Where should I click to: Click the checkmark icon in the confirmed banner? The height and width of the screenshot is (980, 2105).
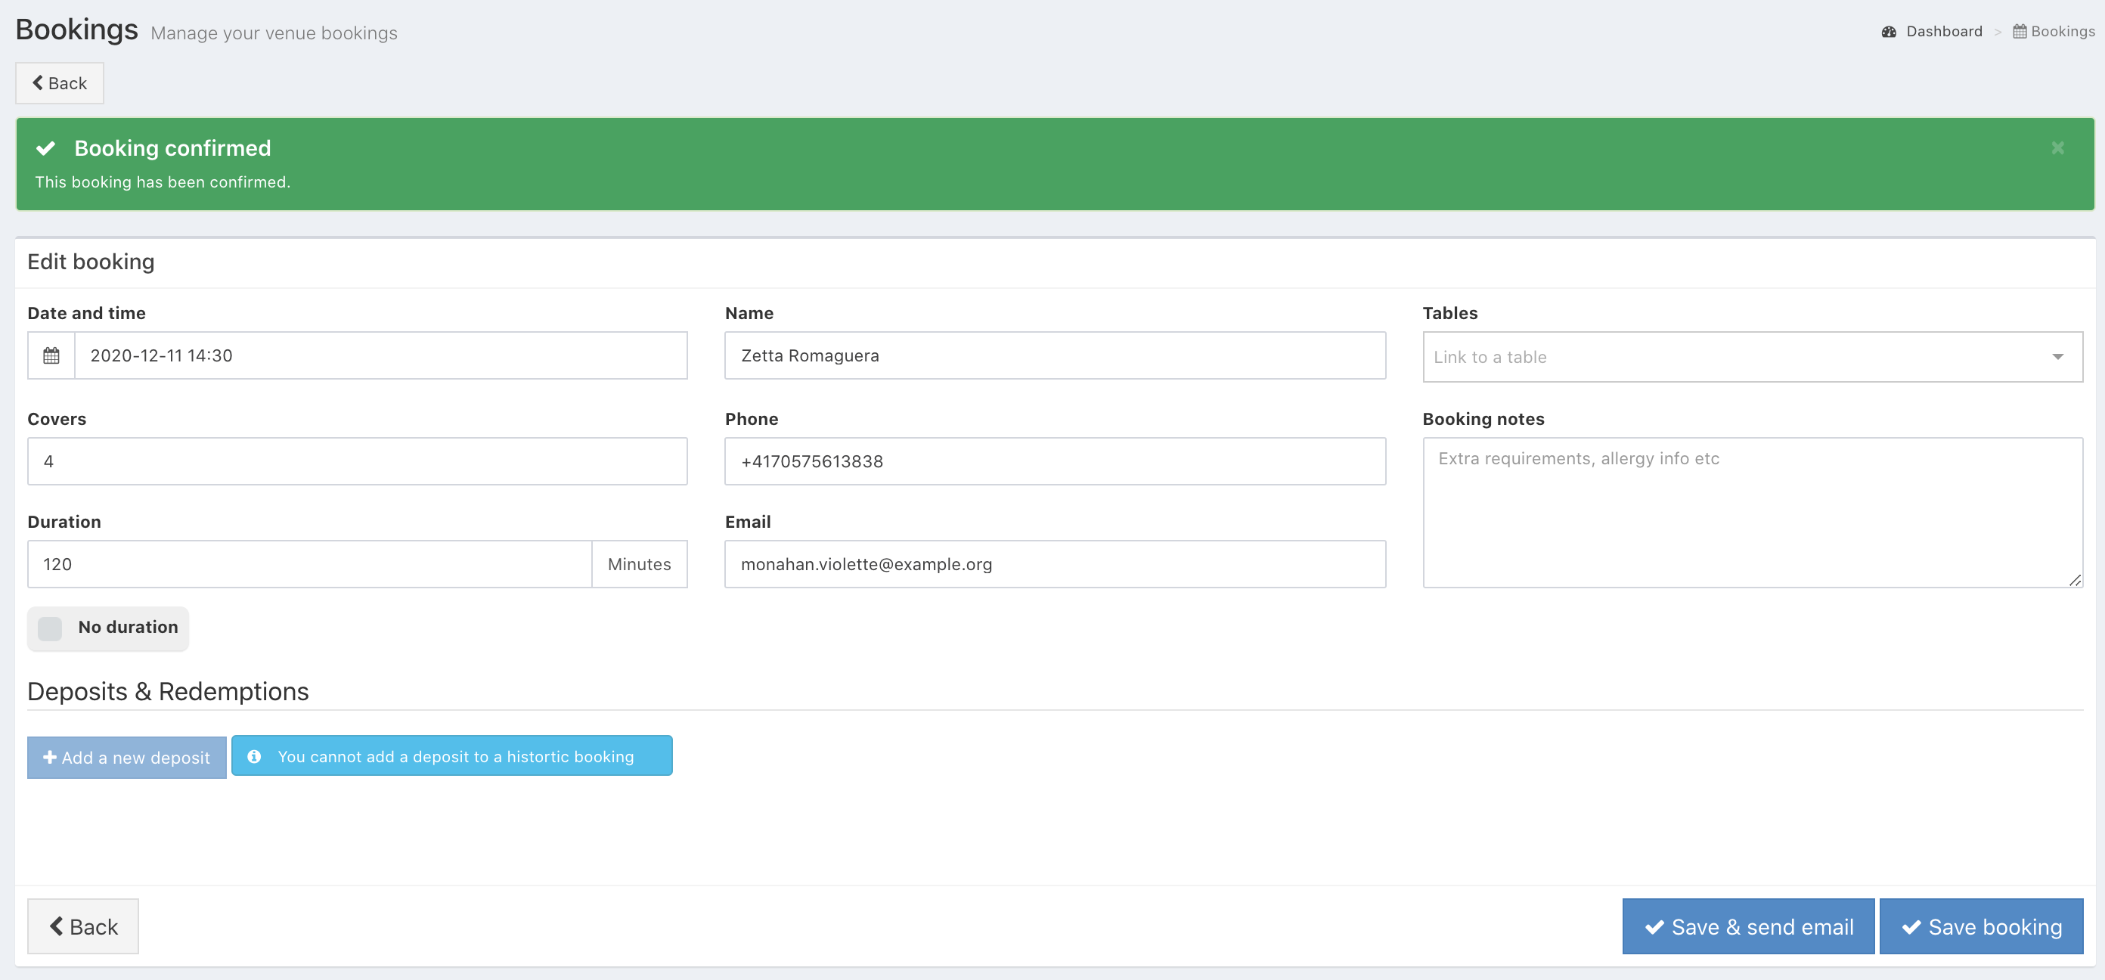pyautogui.click(x=46, y=148)
